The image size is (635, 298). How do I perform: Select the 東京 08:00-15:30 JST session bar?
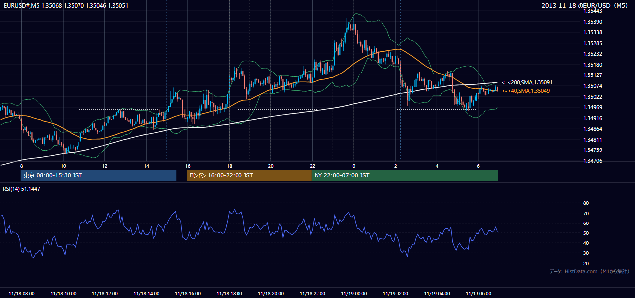(x=98, y=175)
